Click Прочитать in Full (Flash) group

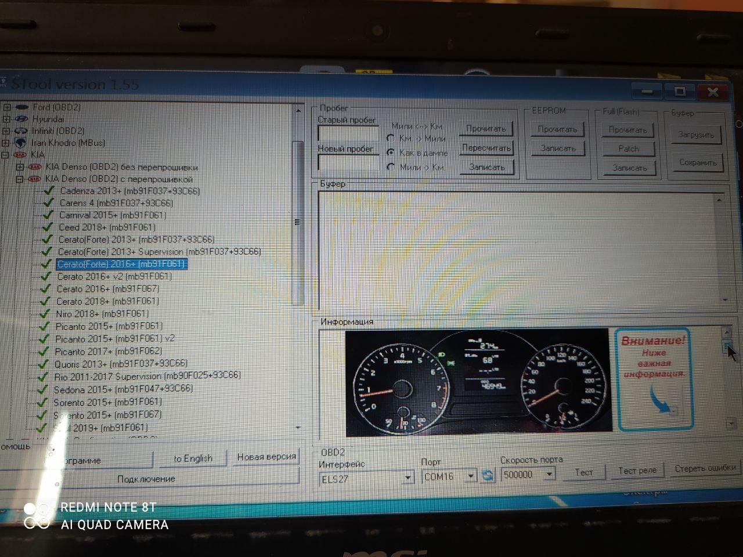click(x=627, y=130)
